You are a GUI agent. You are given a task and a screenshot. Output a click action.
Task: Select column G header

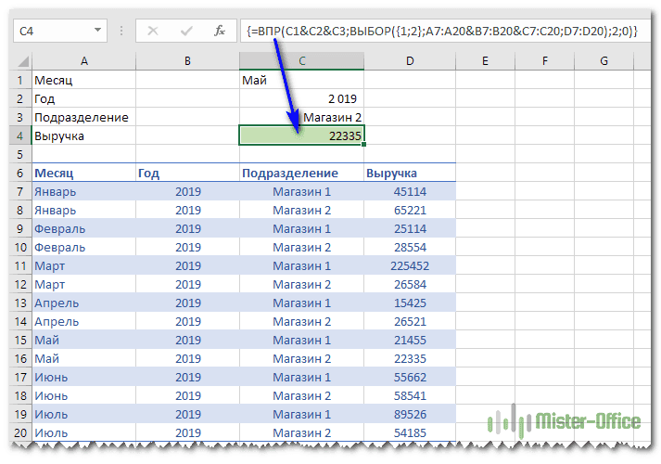coord(604,61)
